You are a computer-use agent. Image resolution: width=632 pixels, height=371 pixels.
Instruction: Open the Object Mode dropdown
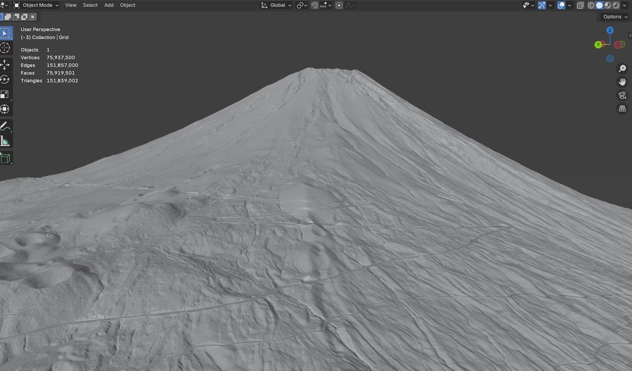[x=36, y=5]
